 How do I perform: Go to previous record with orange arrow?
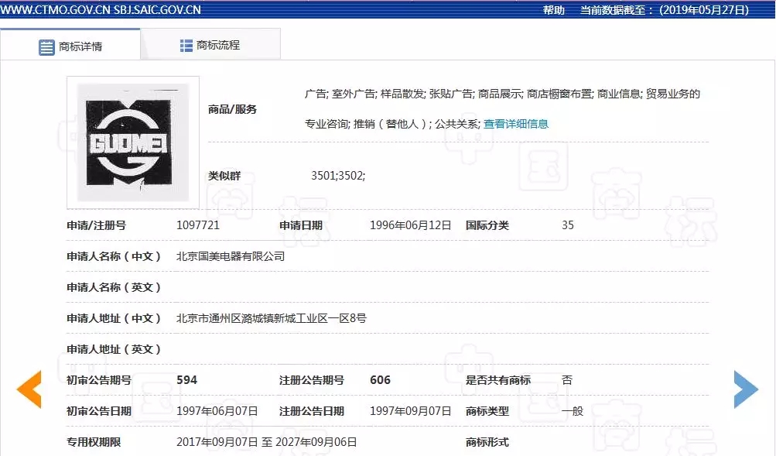[x=29, y=389]
